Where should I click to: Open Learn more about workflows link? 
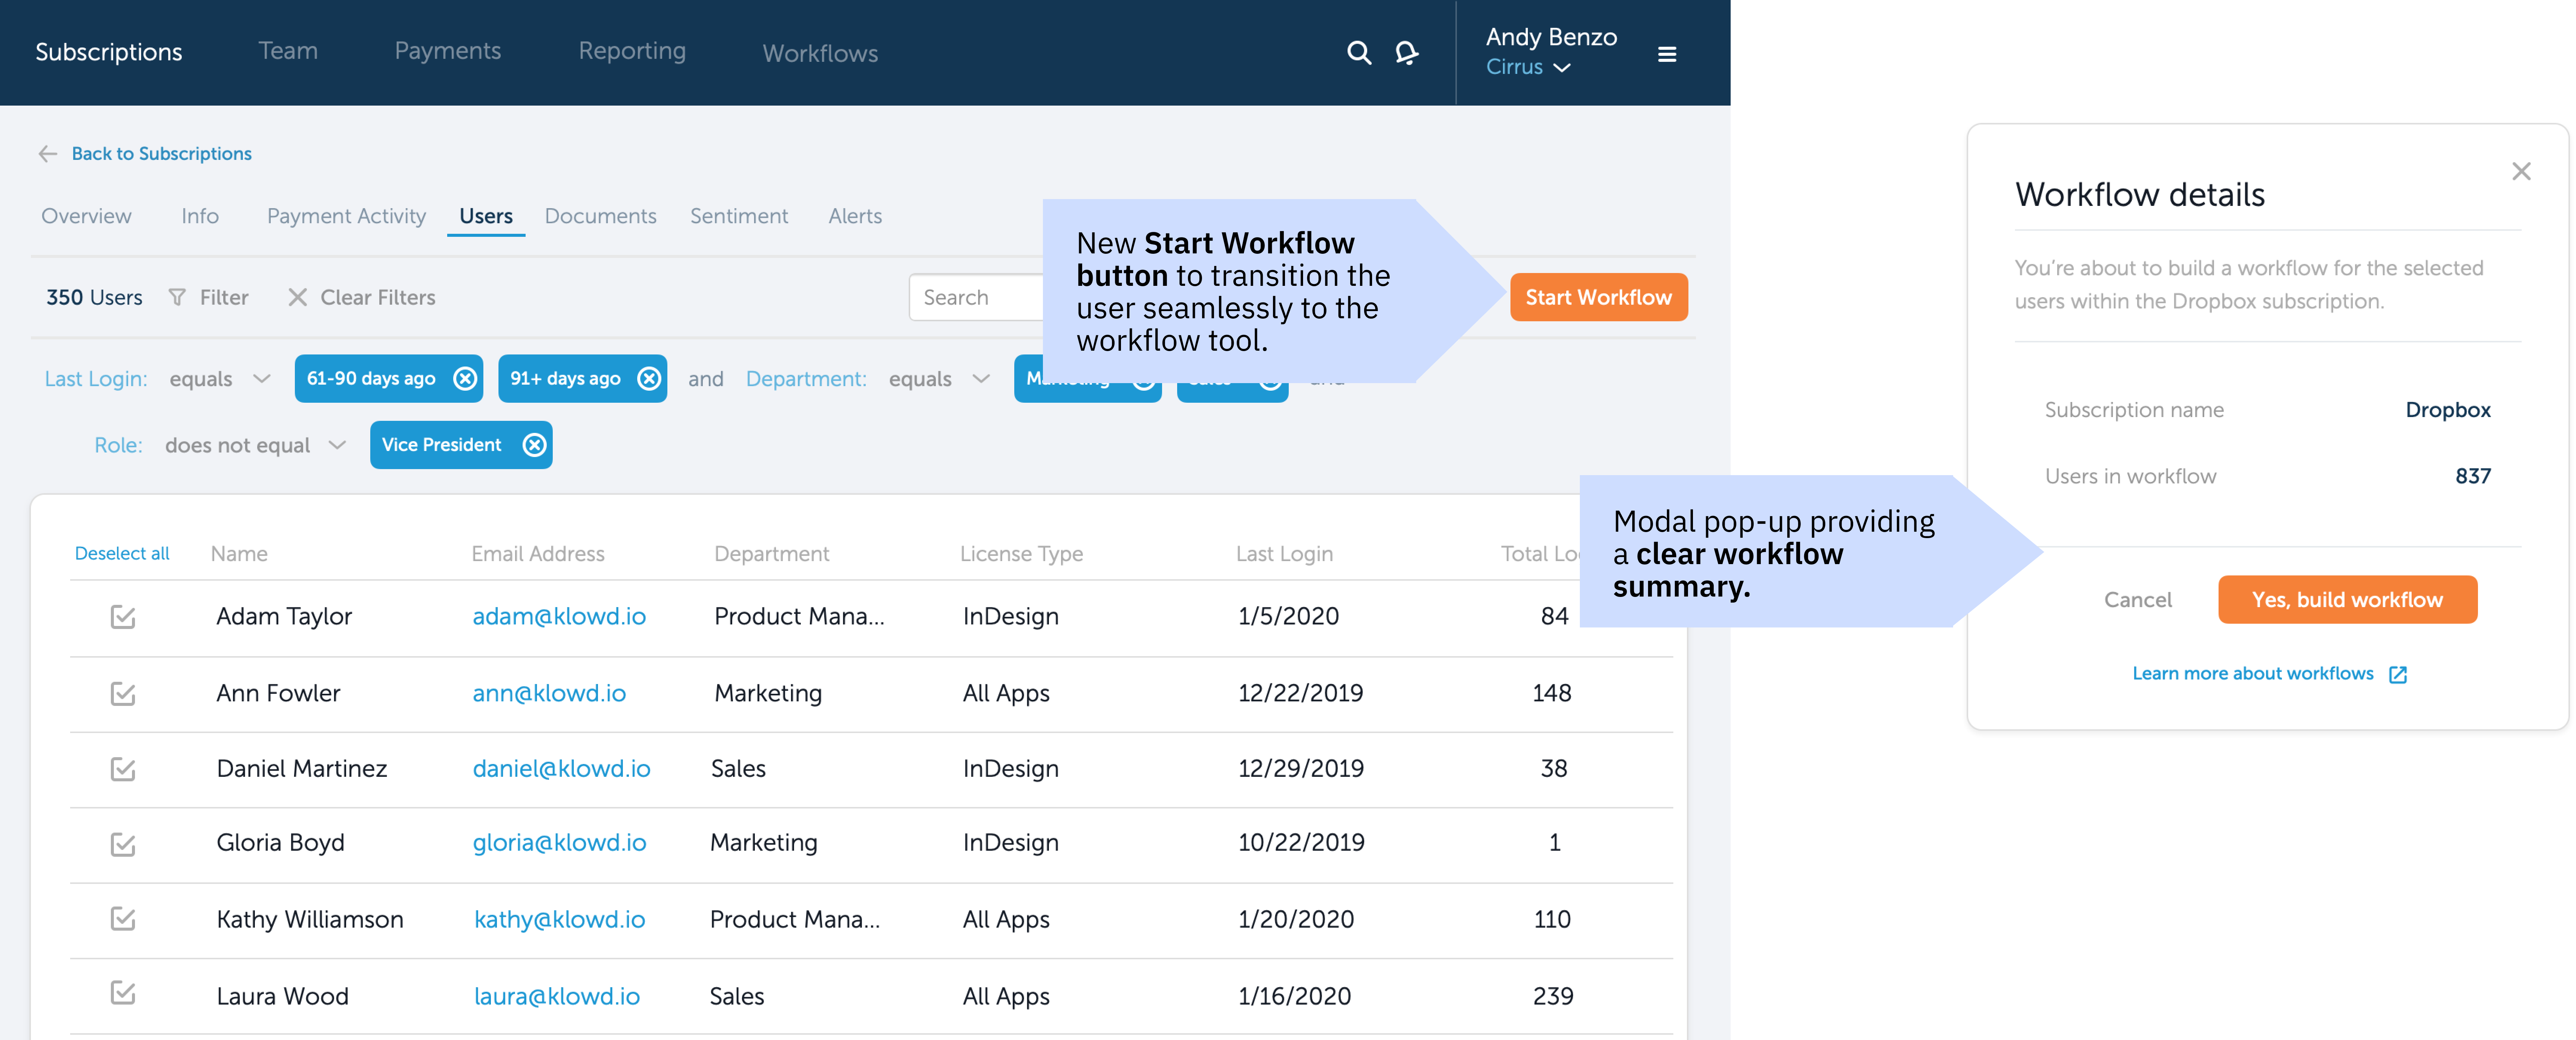click(x=2252, y=674)
